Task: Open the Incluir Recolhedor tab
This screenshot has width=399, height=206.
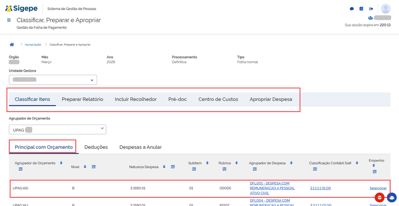Action: point(136,99)
